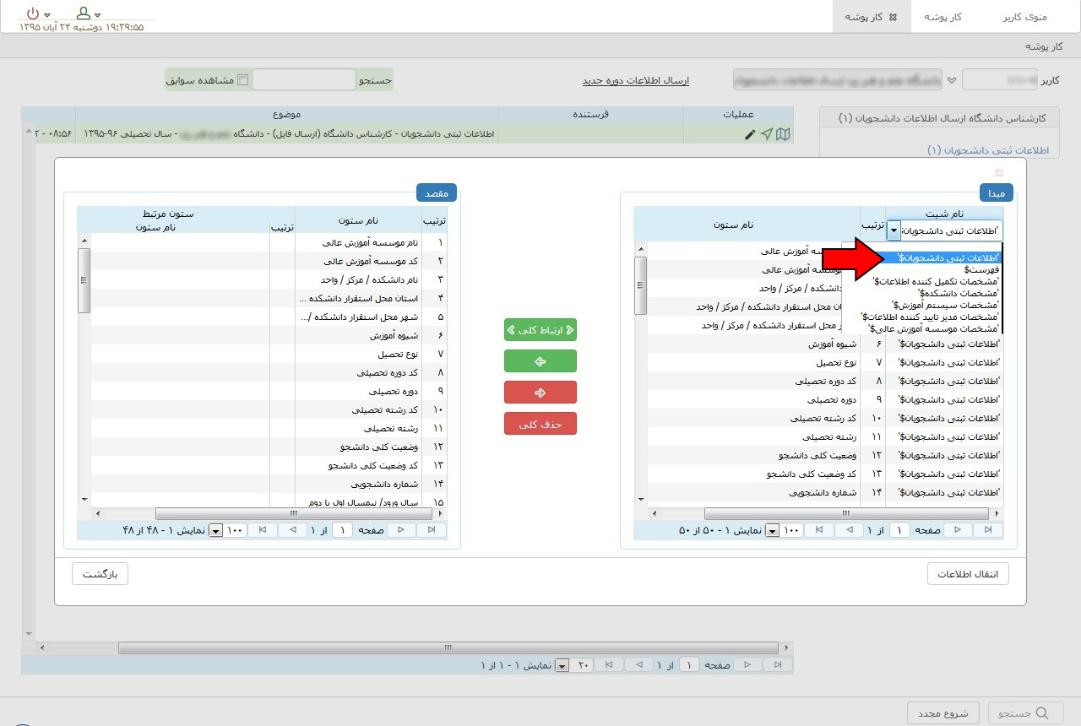Switch to the منوی کاربر tab

tap(1024, 17)
